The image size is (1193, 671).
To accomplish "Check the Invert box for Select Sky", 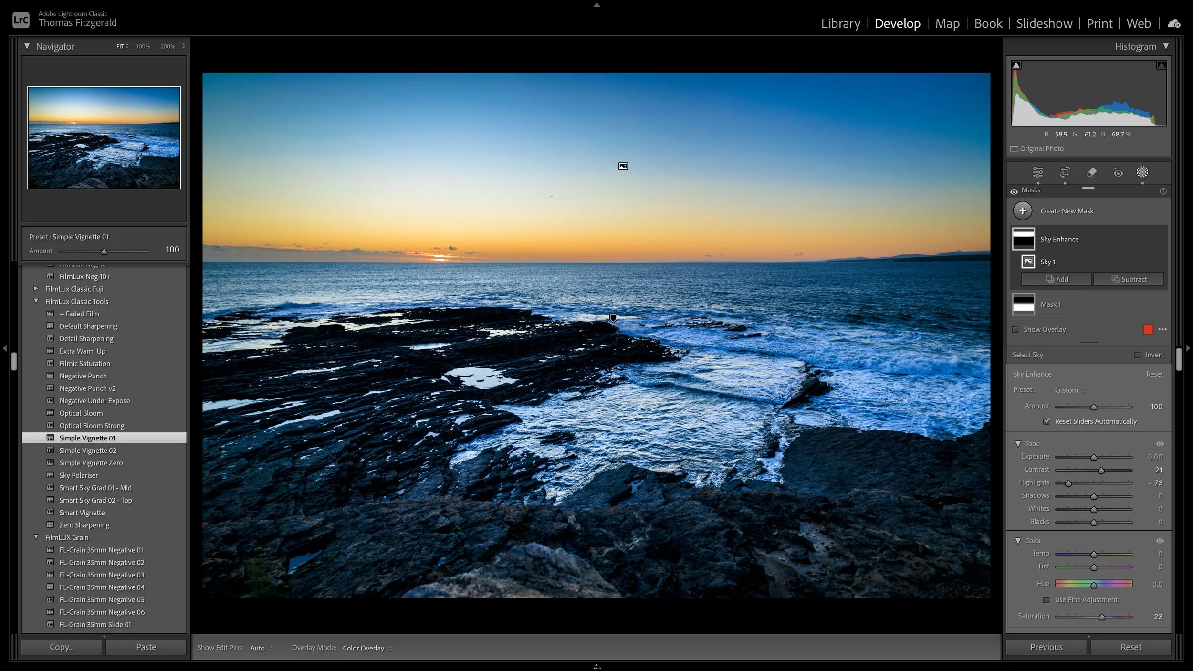I will coord(1137,355).
